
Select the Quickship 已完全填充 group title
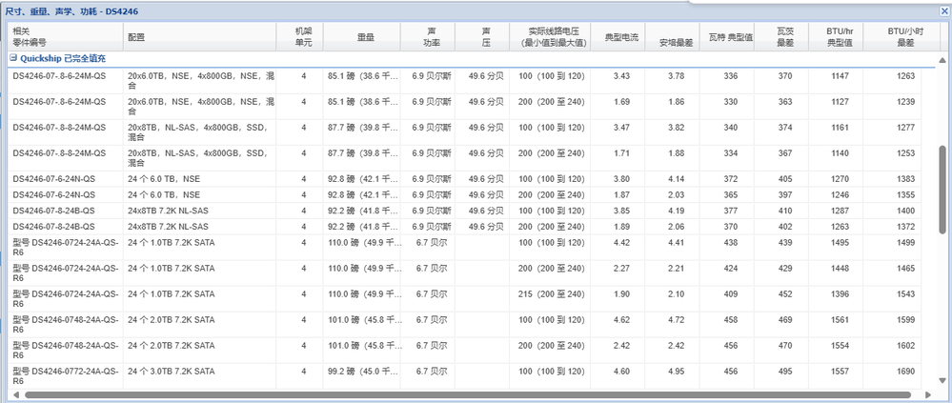[64, 58]
